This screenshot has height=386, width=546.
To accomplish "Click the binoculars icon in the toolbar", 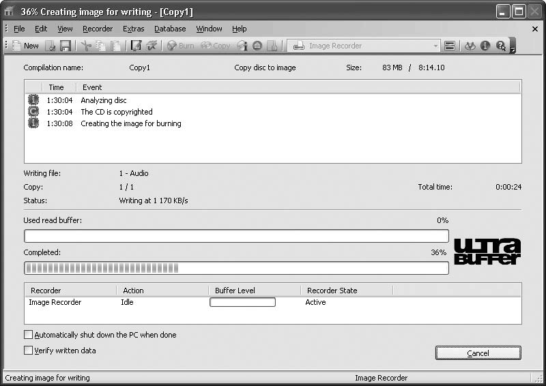I will pyautogui.click(x=470, y=46).
